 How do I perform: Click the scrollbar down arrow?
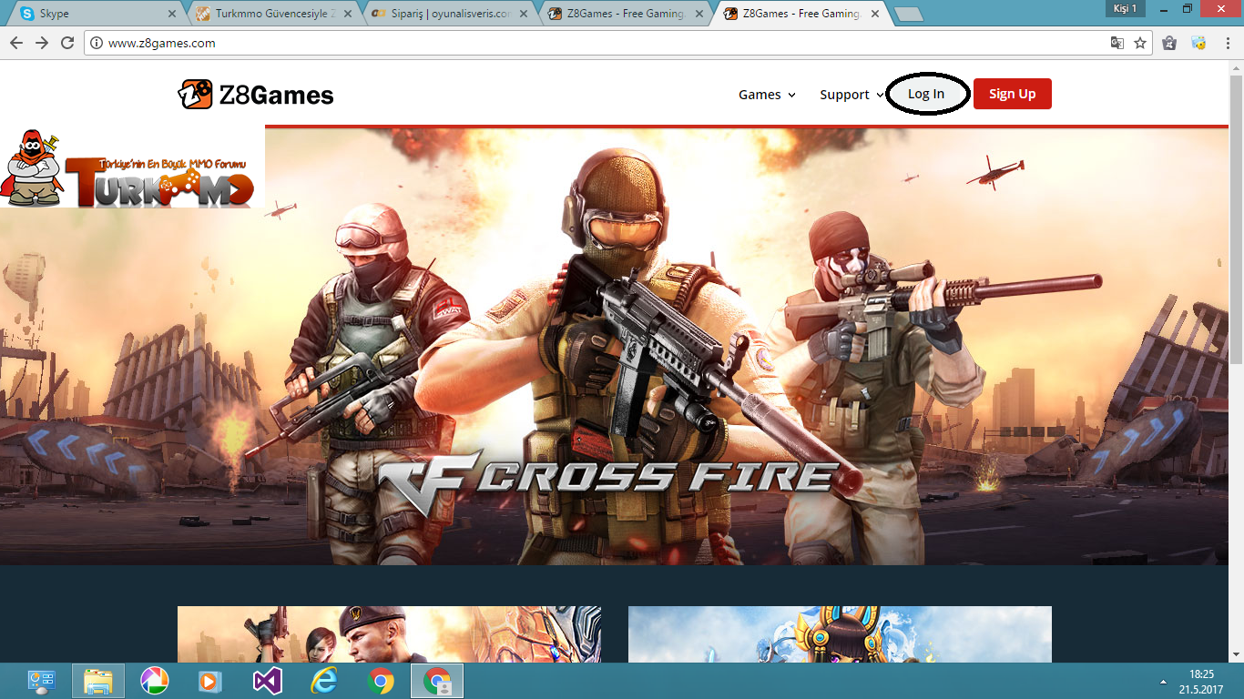coord(1236,654)
